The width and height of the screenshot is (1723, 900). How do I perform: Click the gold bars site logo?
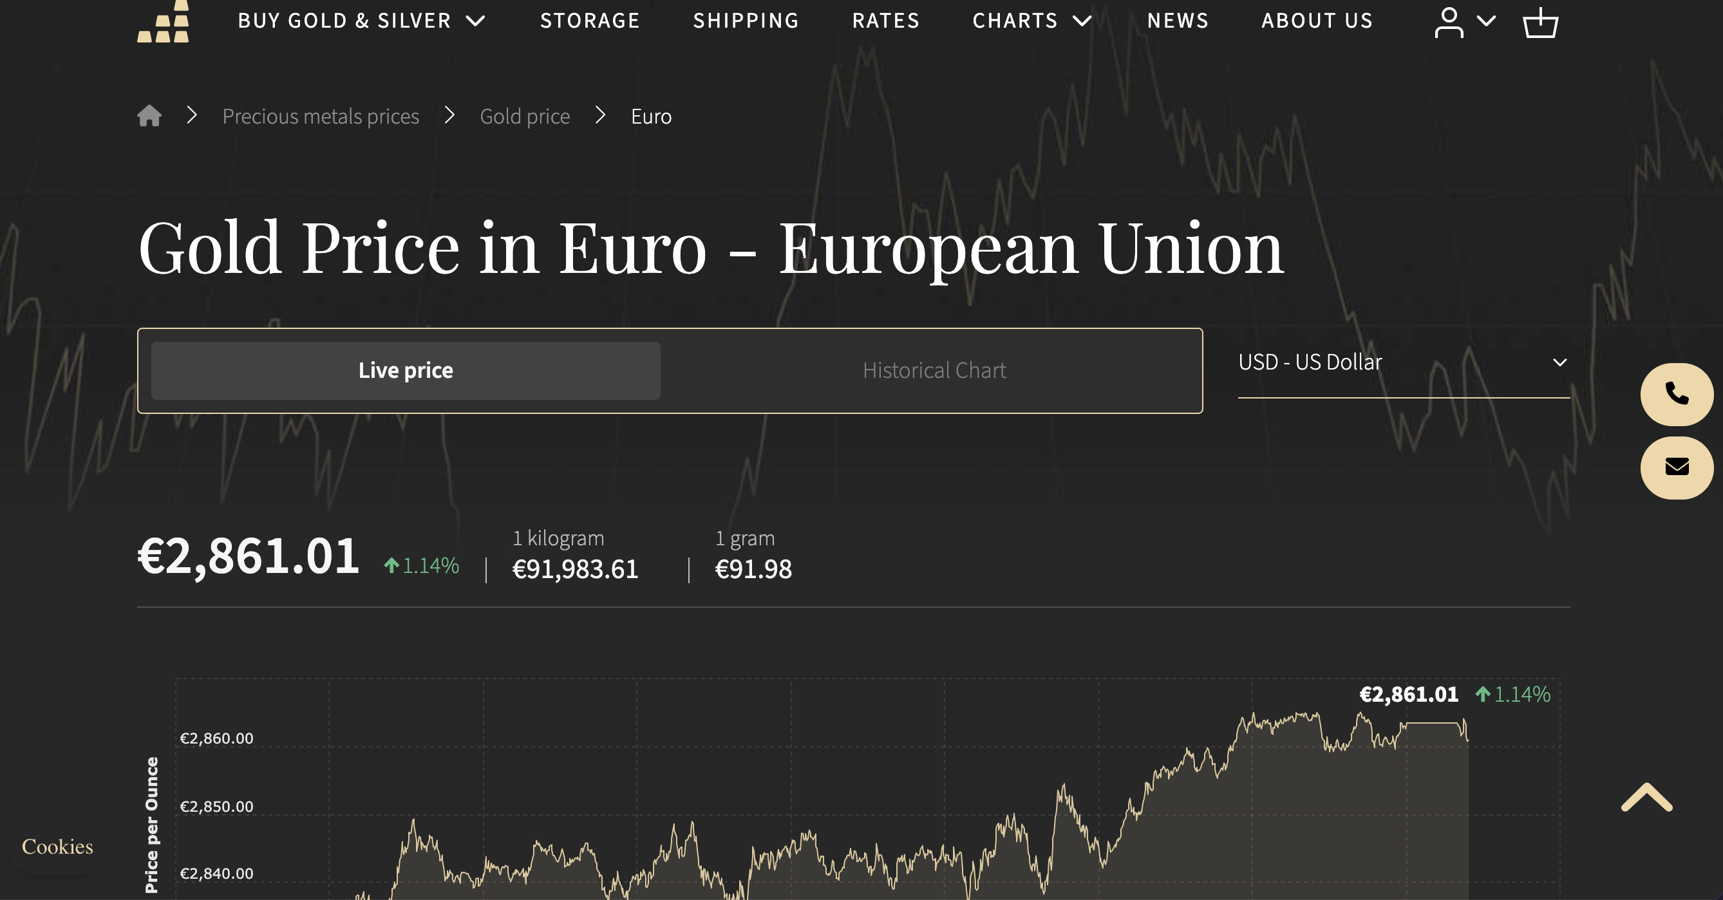tap(163, 21)
